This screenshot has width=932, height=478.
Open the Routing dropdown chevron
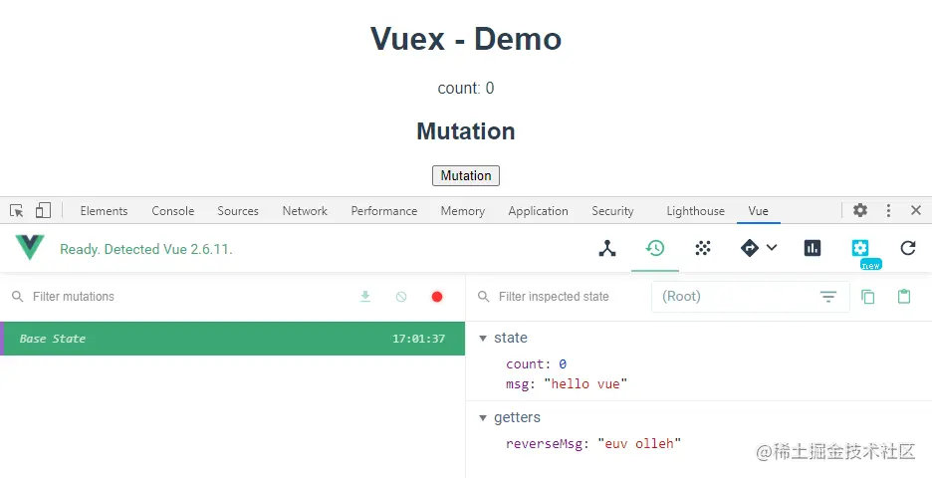point(772,248)
